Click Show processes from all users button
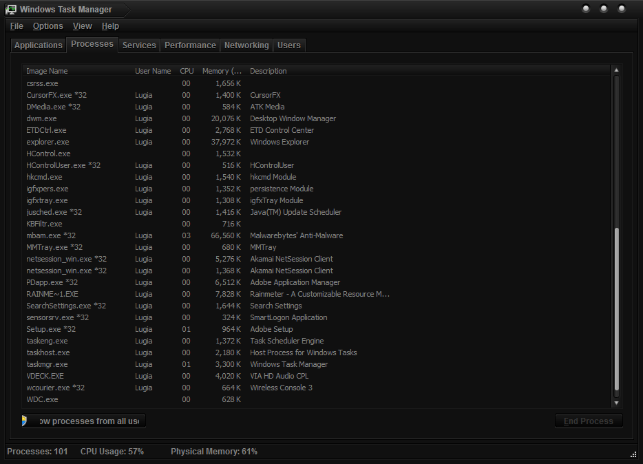 pos(84,421)
